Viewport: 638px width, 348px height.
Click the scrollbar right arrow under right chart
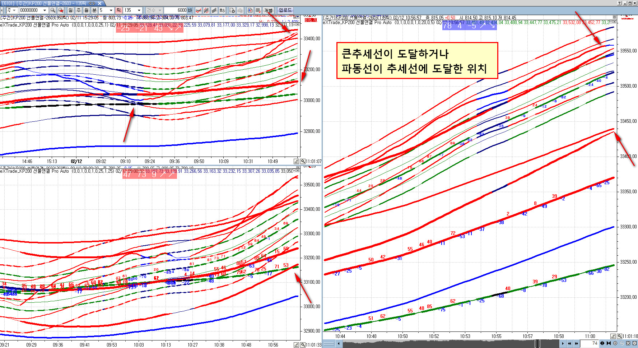(x=563, y=344)
